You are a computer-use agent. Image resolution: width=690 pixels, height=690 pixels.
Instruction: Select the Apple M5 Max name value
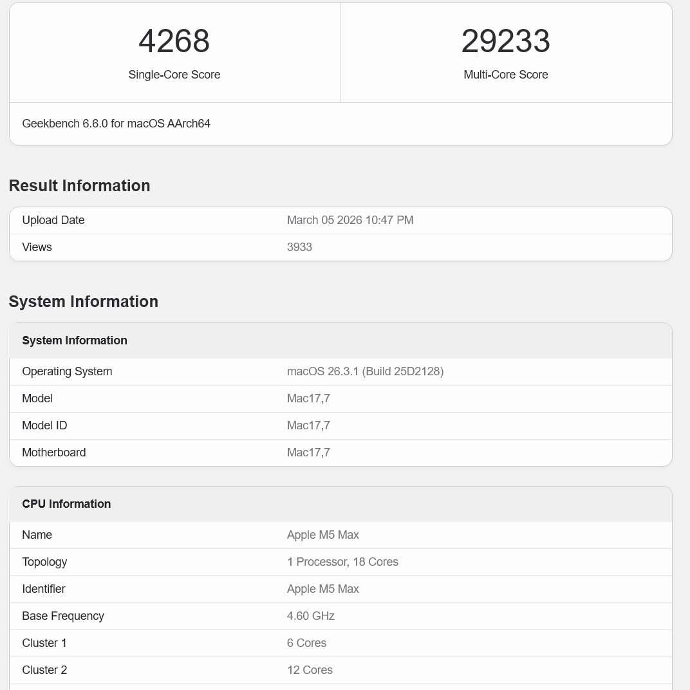pos(322,535)
